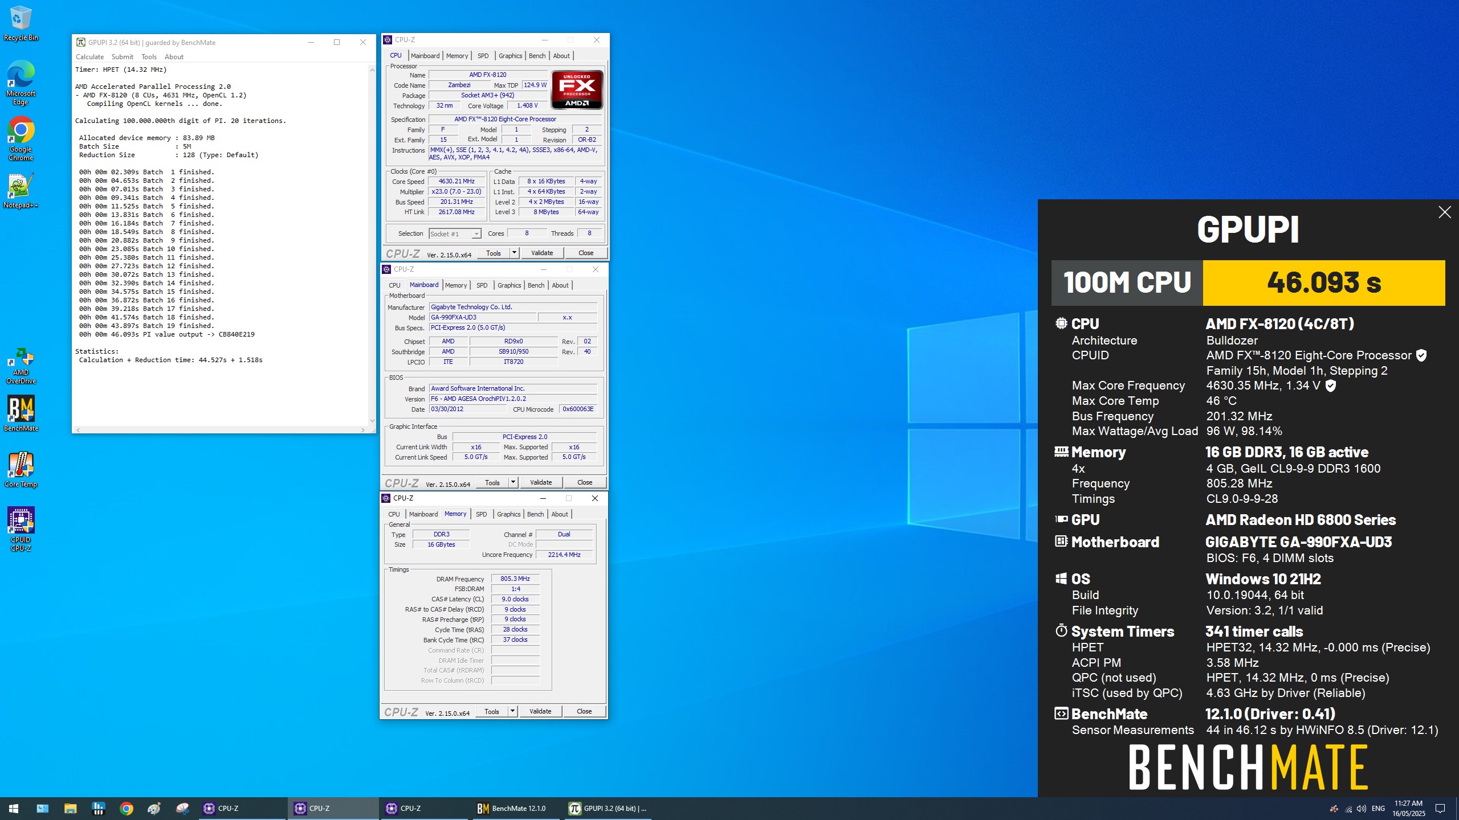
Task: Click Tools button in top CPU-Z window
Action: [494, 253]
